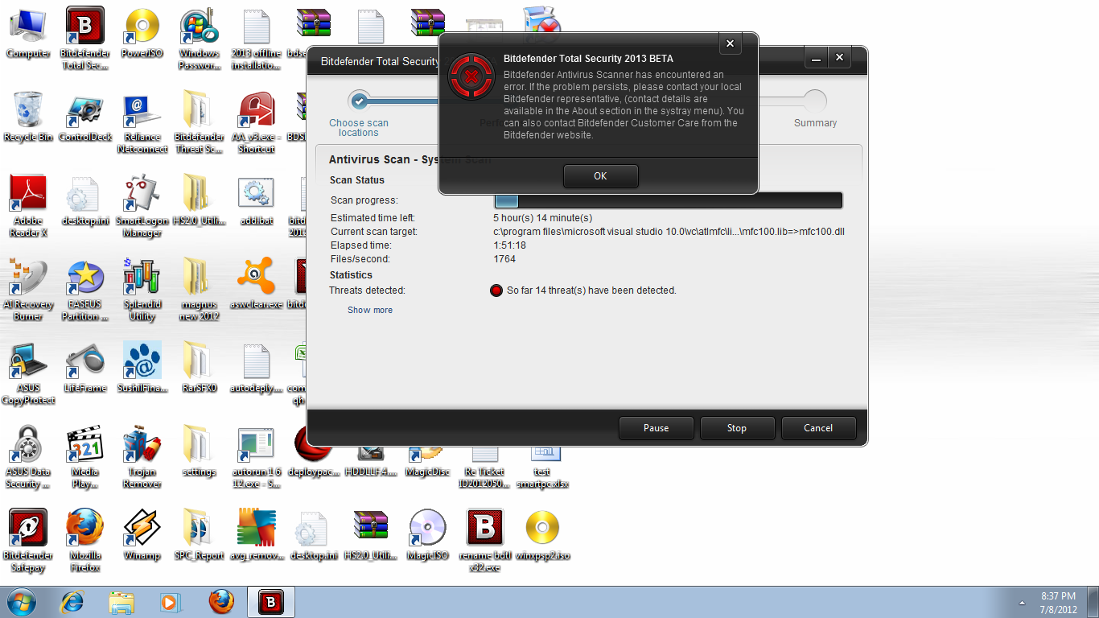This screenshot has height=618, width=1099.
Task: Open ASUS Data Security padlock shortcut
Action: click(28, 457)
